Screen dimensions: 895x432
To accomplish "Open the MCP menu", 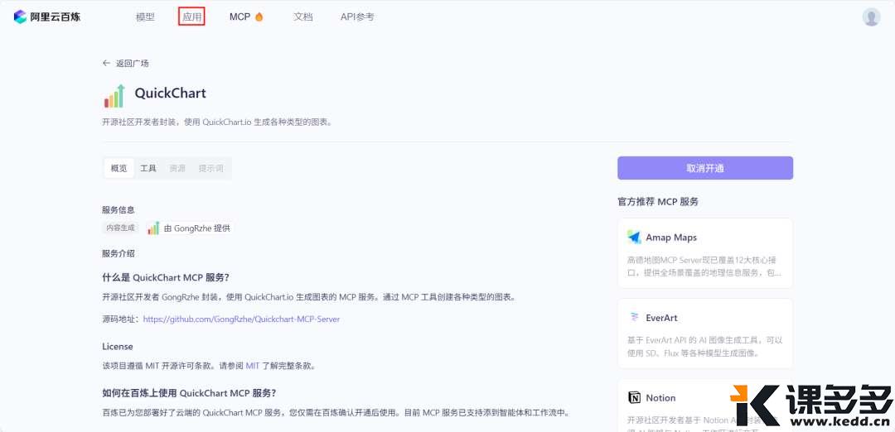I will pyautogui.click(x=239, y=17).
